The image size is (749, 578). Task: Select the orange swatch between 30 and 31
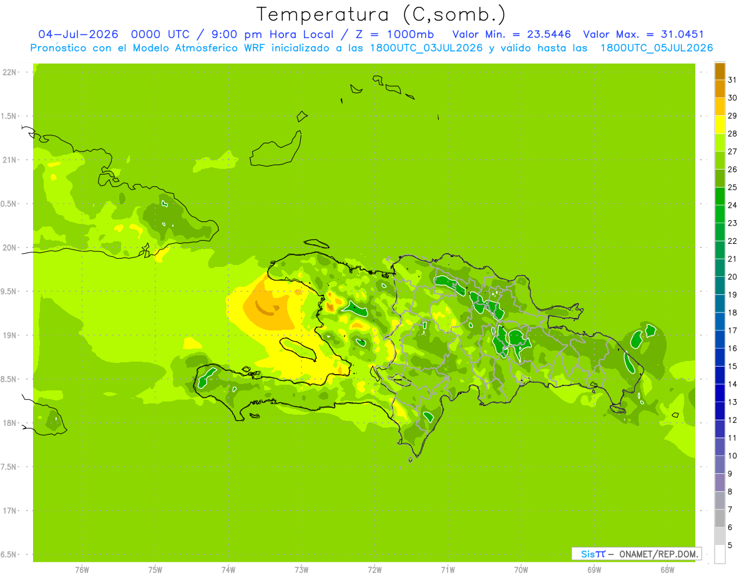720,89
